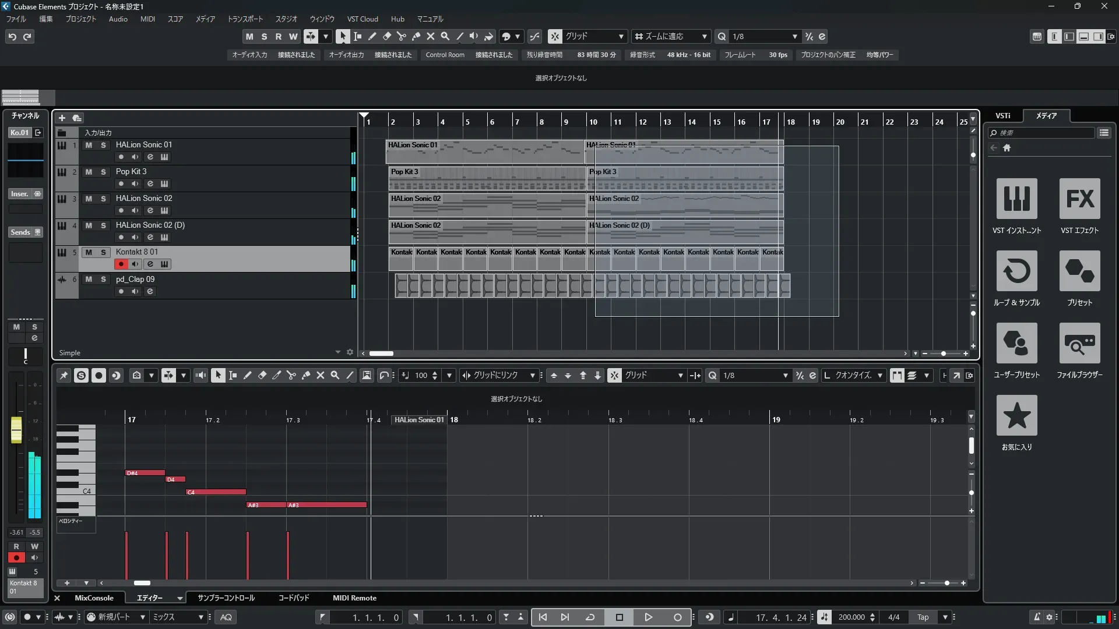
Task: Open Loops & Samples media tile
Action: [x=1016, y=271]
